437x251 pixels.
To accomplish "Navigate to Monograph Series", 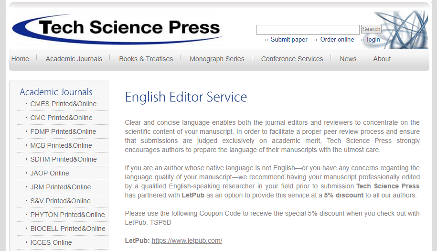I will 217,59.
